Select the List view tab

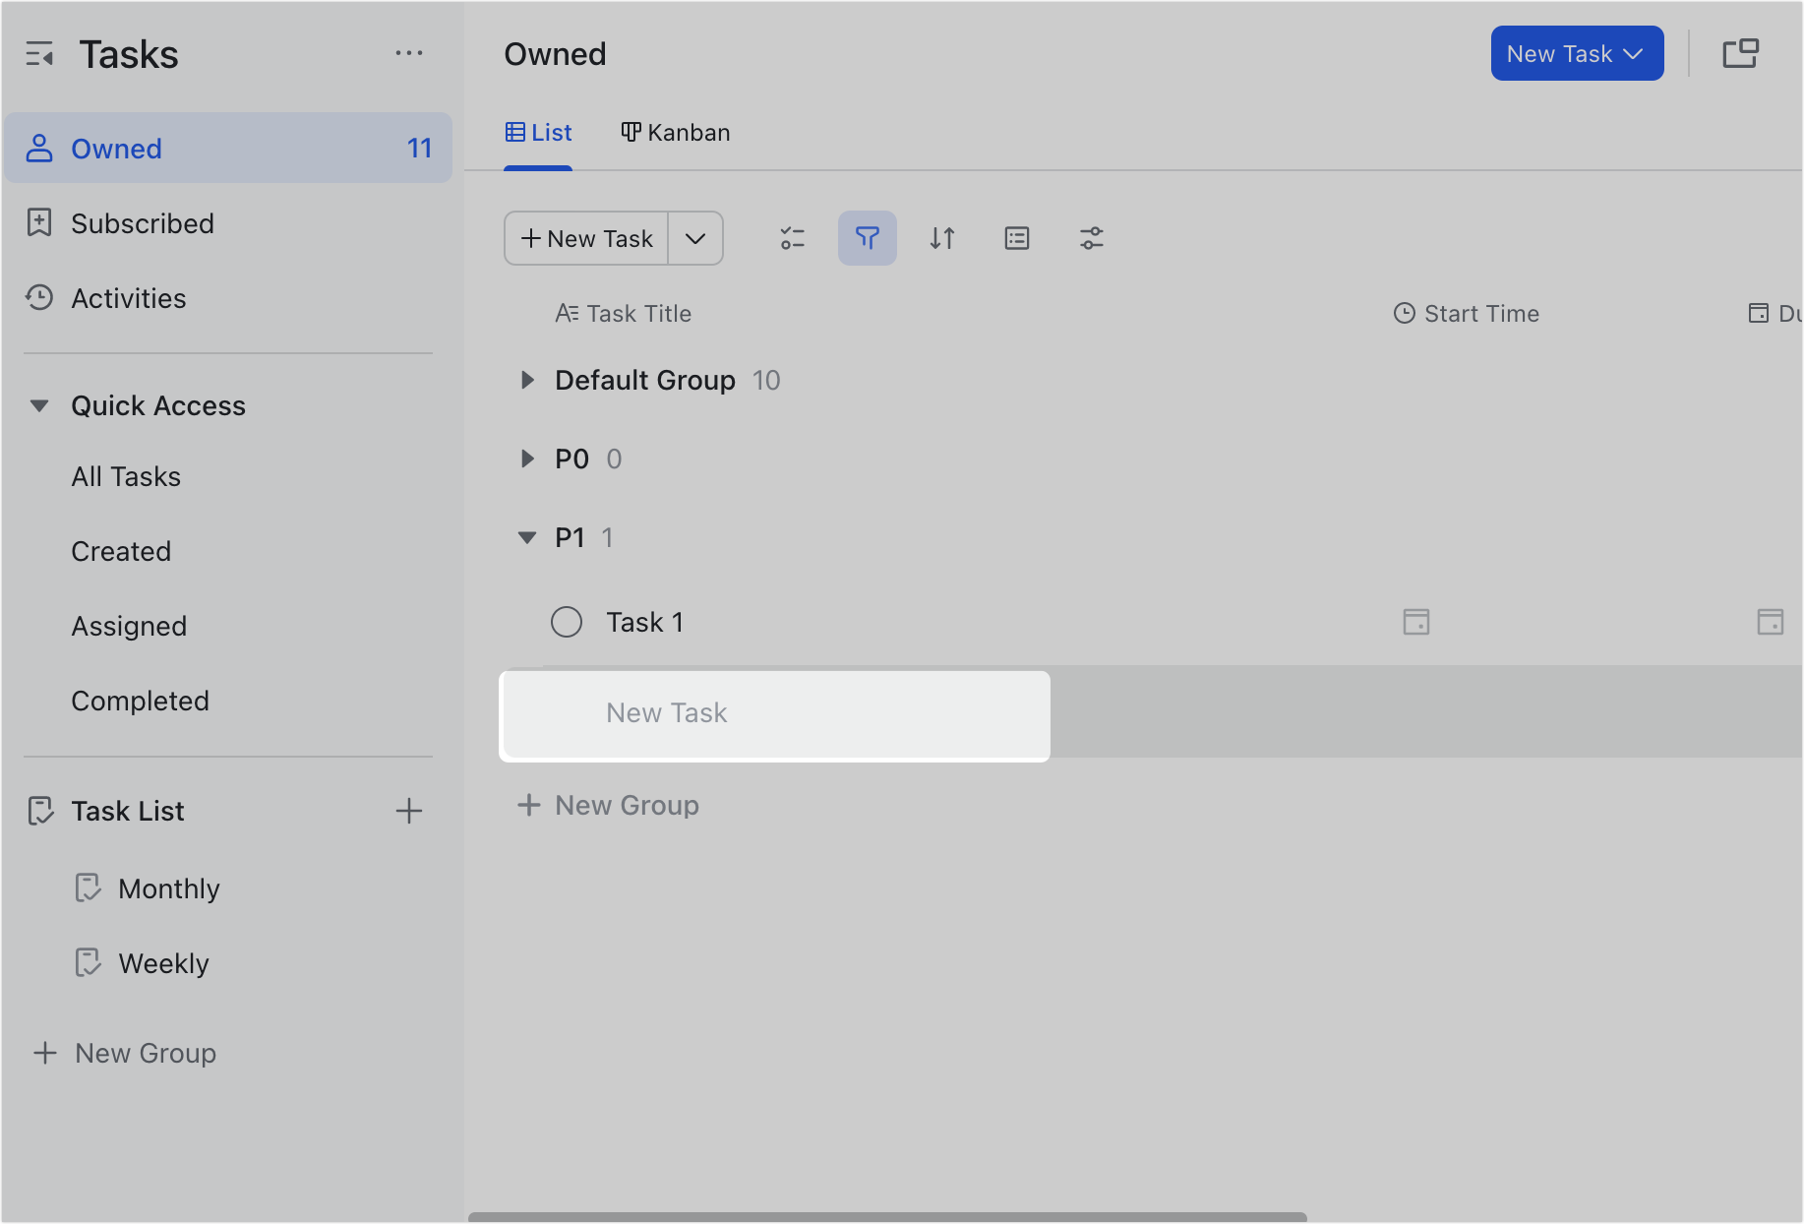pos(538,132)
